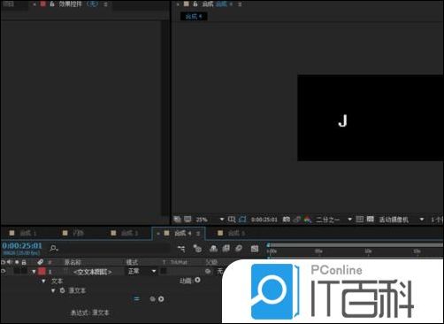
Task: Click the solo column header dot icon
Action: click(17, 262)
